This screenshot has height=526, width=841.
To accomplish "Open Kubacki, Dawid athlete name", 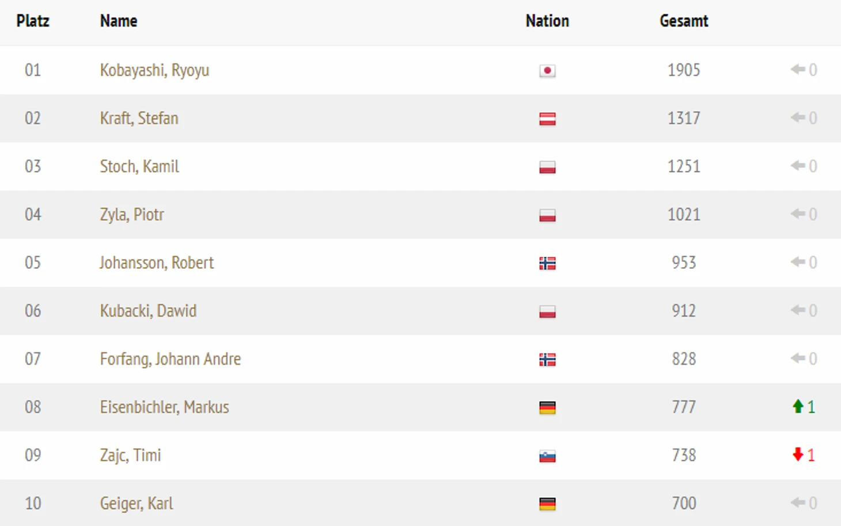I will [x=148, y=311].
